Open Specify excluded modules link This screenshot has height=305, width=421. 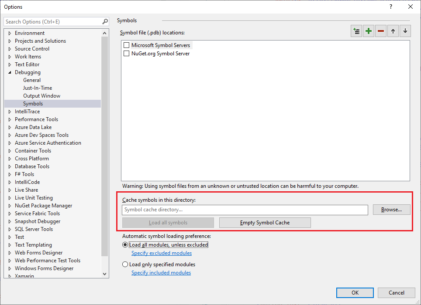pos(162,253)
